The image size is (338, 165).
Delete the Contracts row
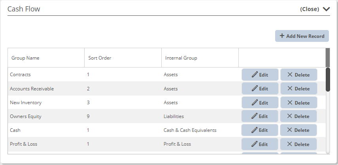point(299,75)
